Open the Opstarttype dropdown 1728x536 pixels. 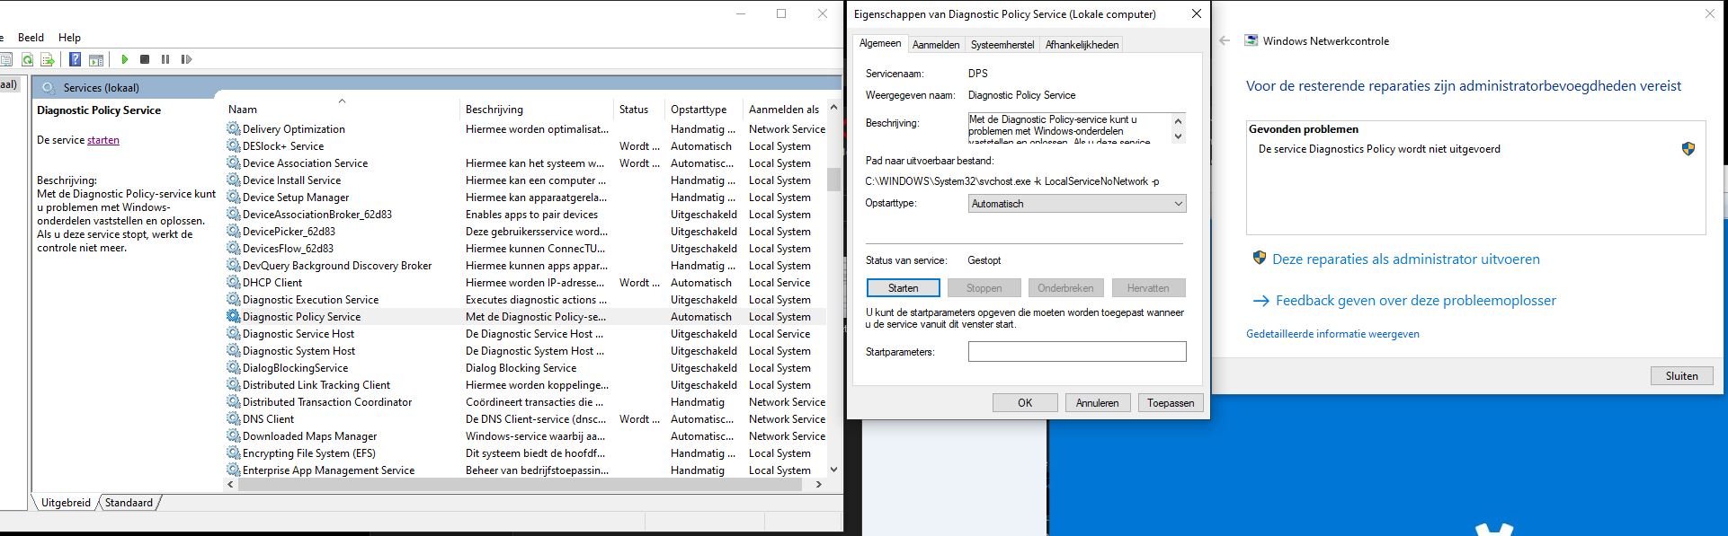tap(1077, 204)
